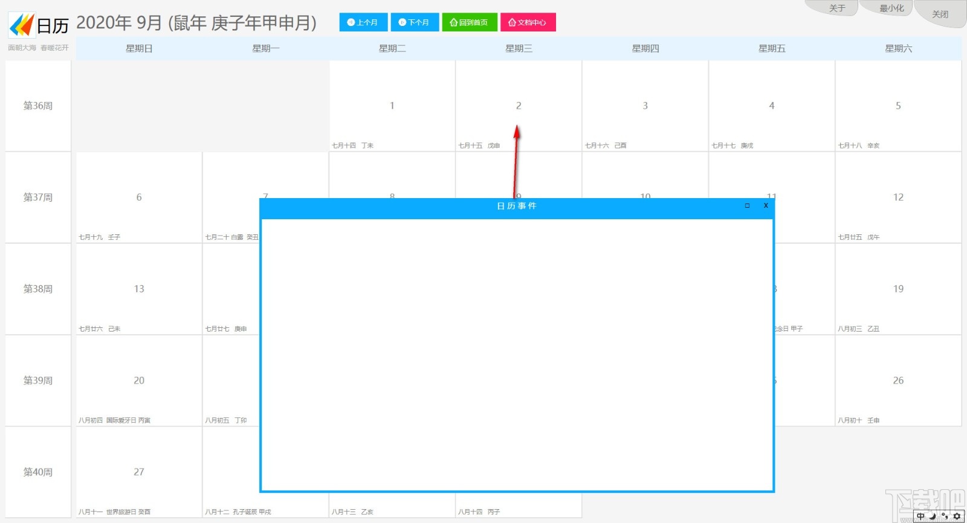Click the 第38周 week label
The width and height of the screenshot is (967, 523).
point(38,289)
